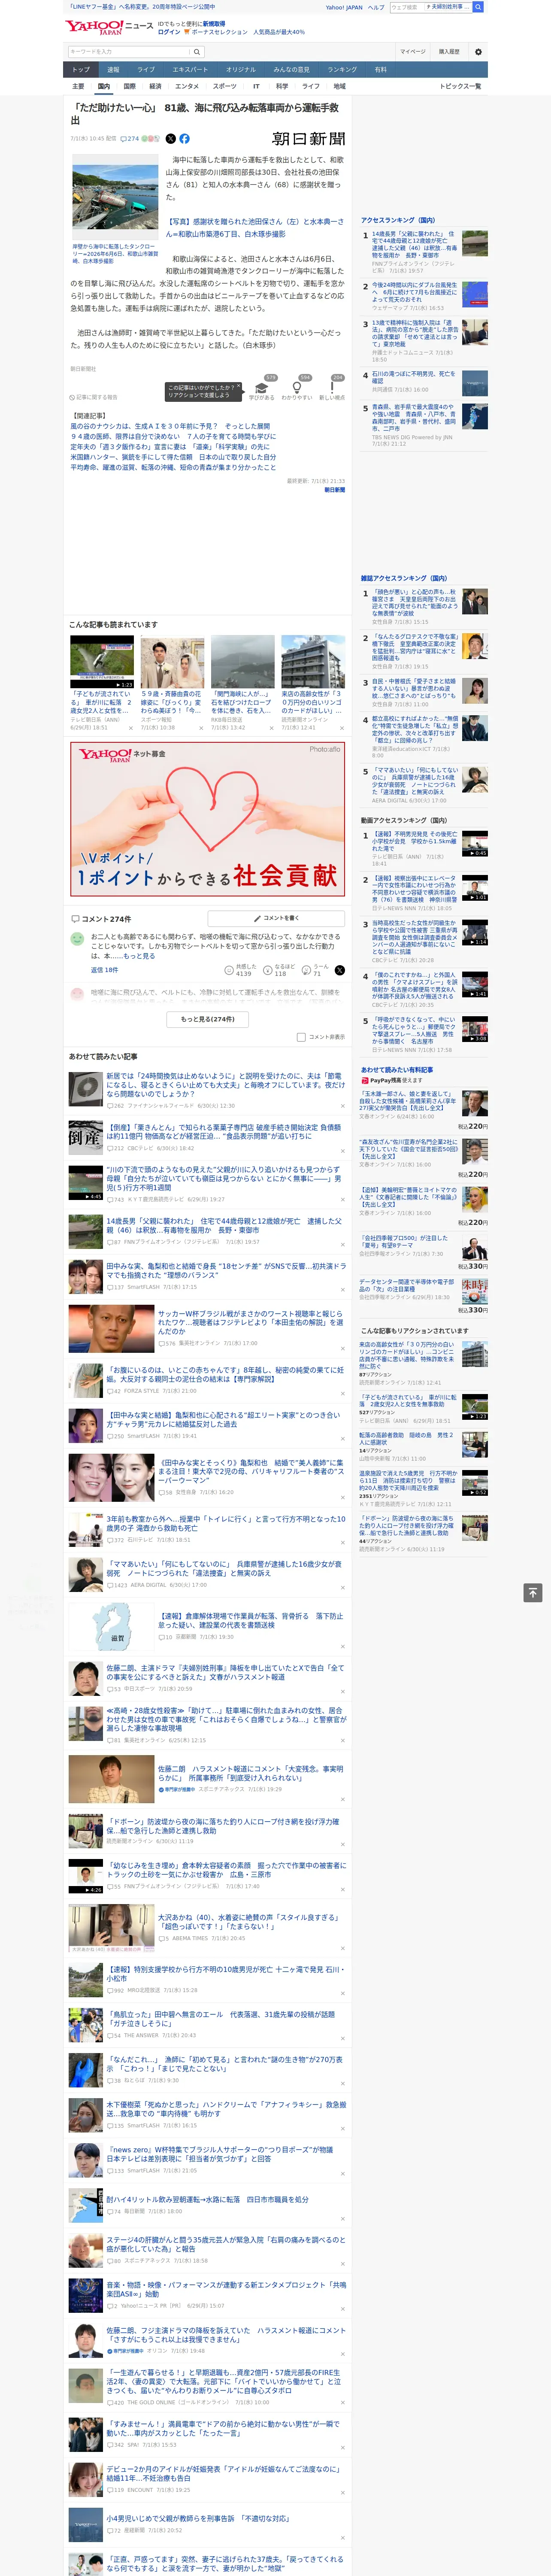This screenshot has width=551, height=2576.
Task: Toggle the コメント非表示 checkbox
Action: point(301,1037)
